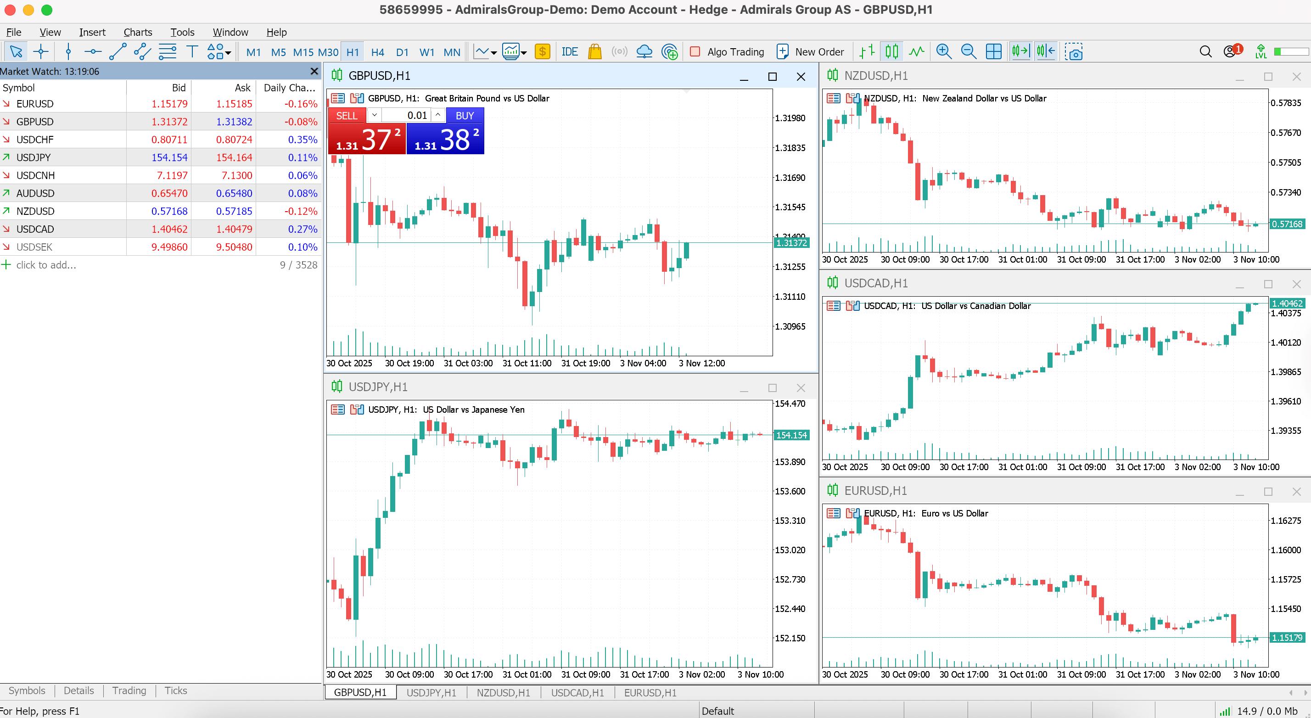This screenshot has width=1311, height=718.
Task: Increase the lot volume with up arrow
Action: click(437, 115)
